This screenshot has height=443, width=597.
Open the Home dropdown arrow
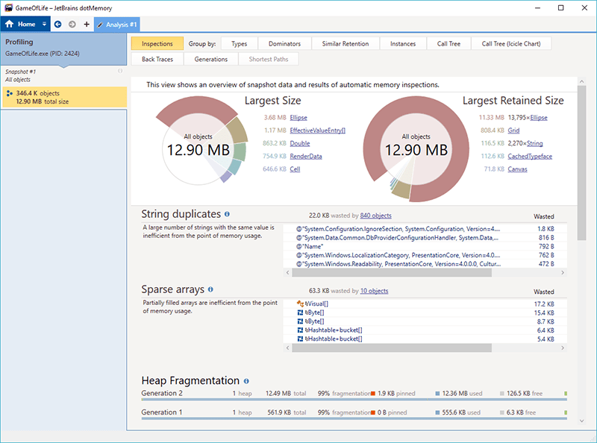pyautogui.click(x=45, y=24)
